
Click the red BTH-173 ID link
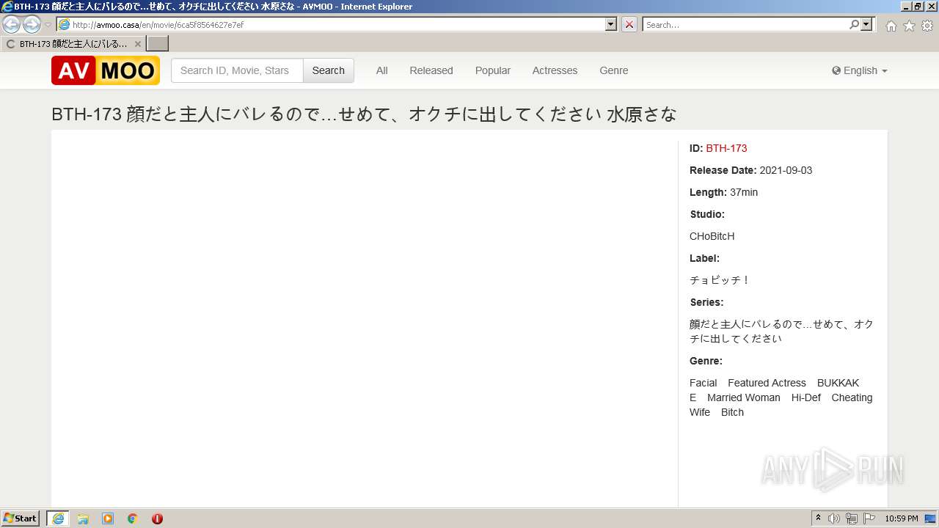coord(726,148)
